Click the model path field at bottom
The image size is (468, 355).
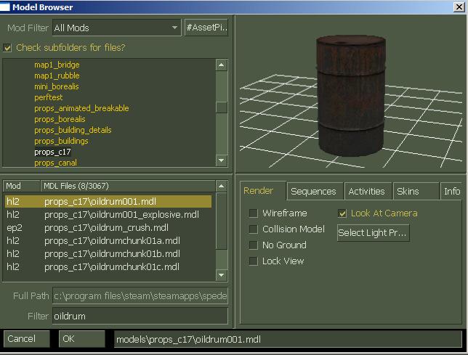pos(288,339)
